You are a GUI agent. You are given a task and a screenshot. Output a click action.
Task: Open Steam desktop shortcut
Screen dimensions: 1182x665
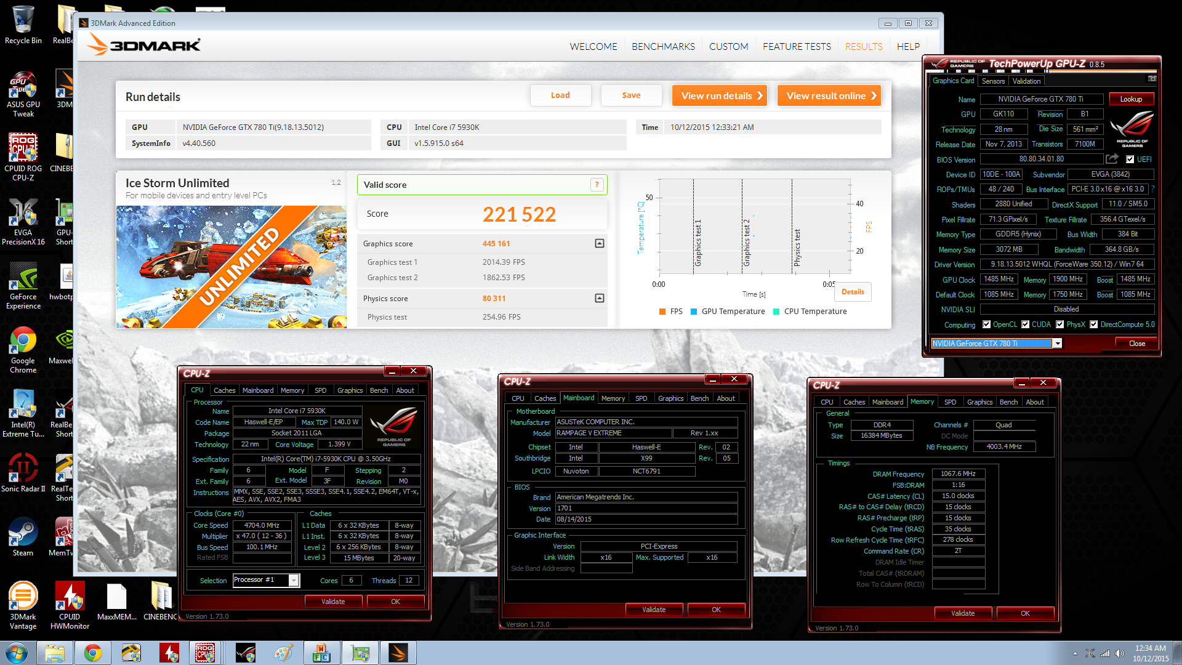pos(23,537)
